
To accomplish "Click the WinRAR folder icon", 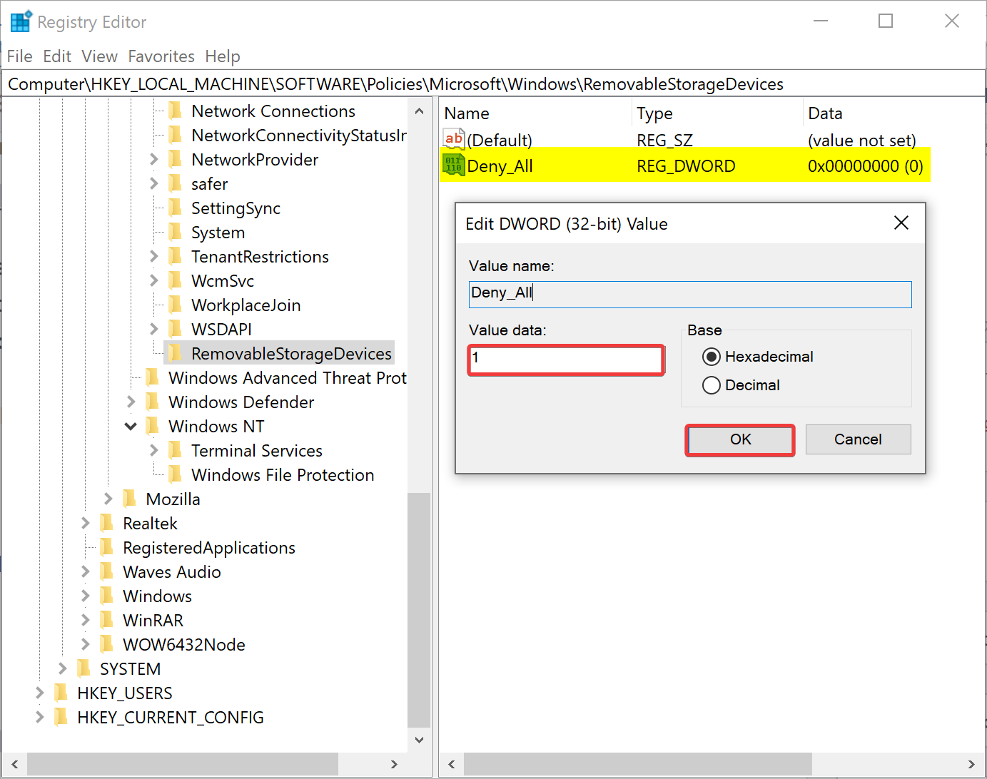I will tap(106, 620).
